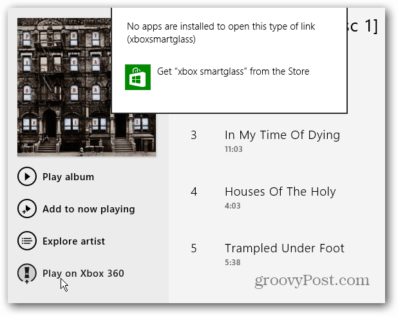Get xbox smartglass from the Store
This screenshot has height=316, width=398.
233,71
